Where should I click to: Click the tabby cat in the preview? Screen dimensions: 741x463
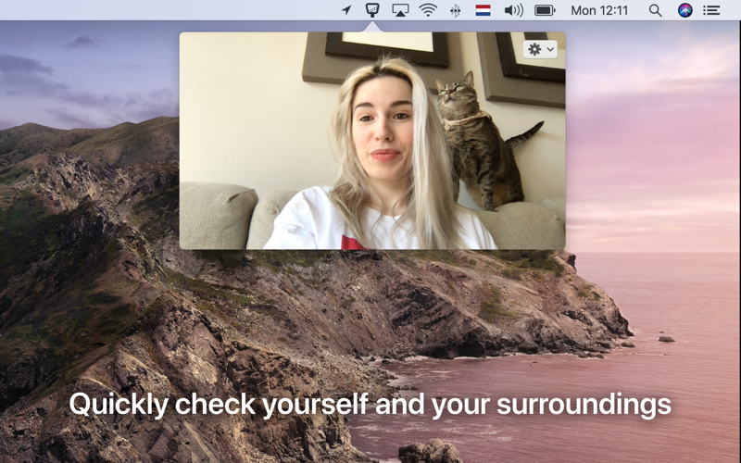(x=477, y=139)
